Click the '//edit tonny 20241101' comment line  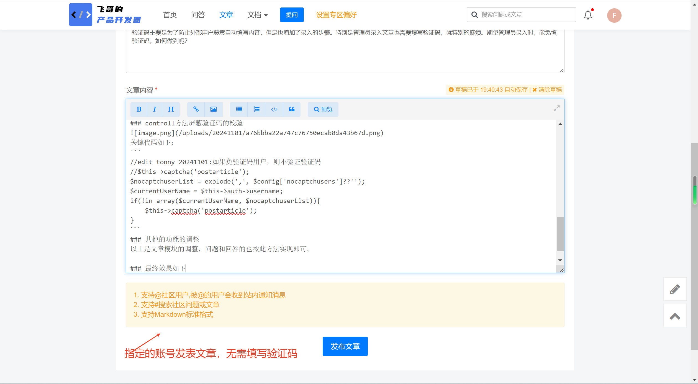225,162
